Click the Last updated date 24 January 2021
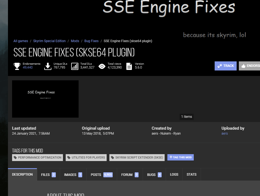The image size is (260, 196). (x=31, y=134)
